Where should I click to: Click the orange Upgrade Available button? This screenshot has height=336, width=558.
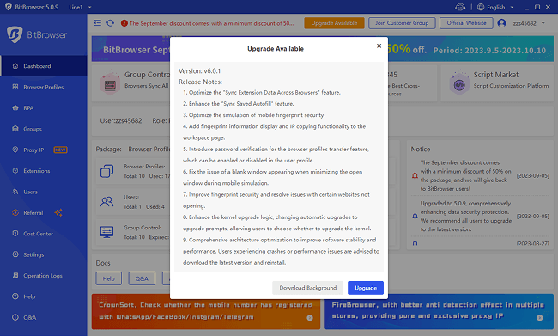point(334,23)
